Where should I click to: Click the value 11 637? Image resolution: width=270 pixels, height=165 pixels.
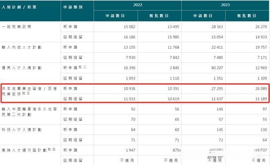217,99
